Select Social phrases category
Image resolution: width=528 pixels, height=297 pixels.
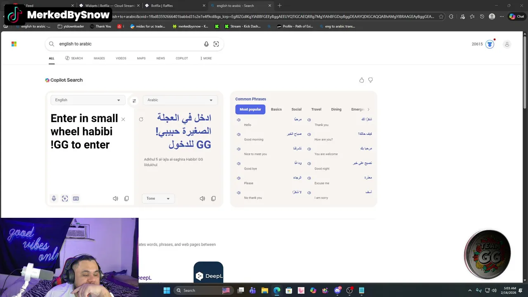297,109
